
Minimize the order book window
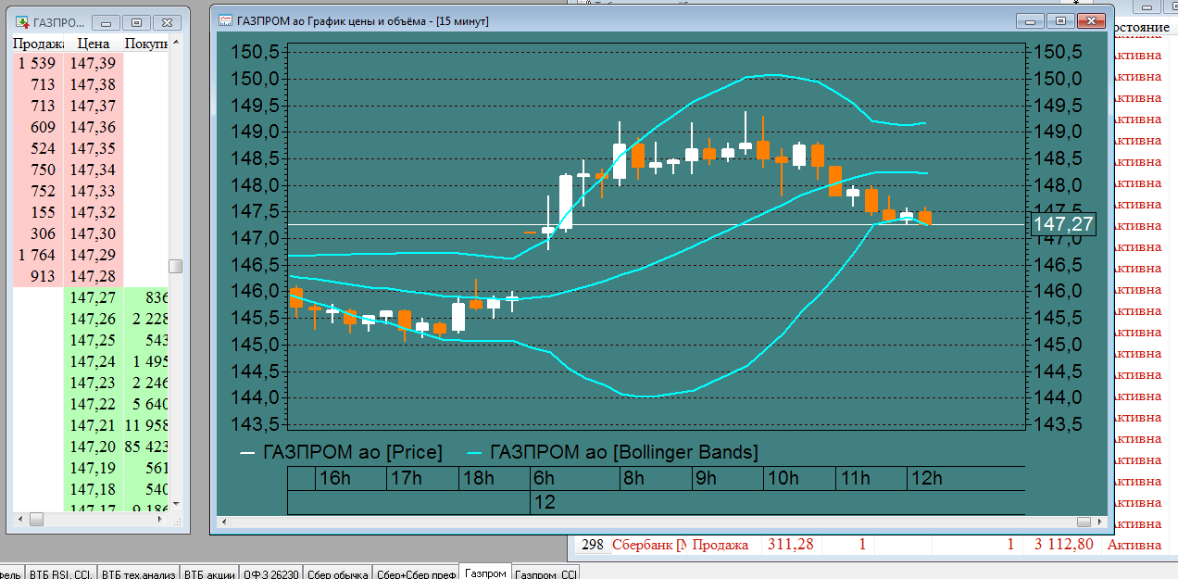coord(107,21)
